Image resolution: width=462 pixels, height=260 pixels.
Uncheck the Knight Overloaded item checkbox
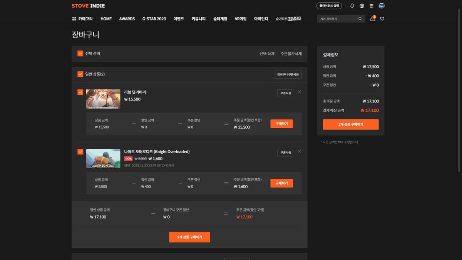pos(80,152)
